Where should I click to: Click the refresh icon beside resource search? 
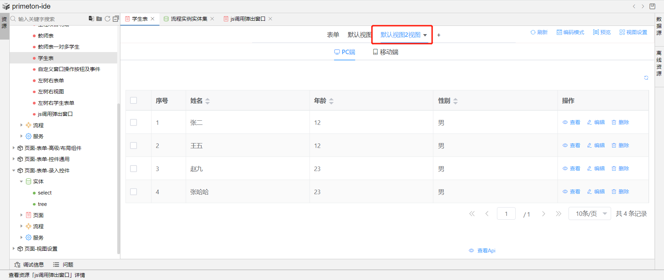[108, 19]
